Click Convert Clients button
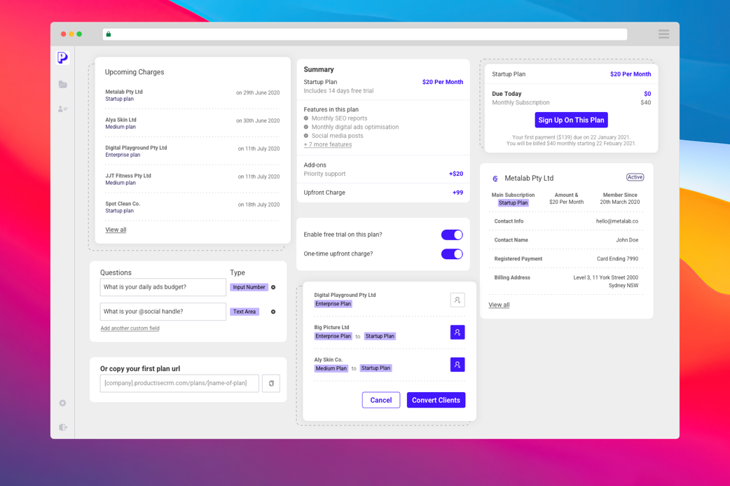 (x=436, y=401)
